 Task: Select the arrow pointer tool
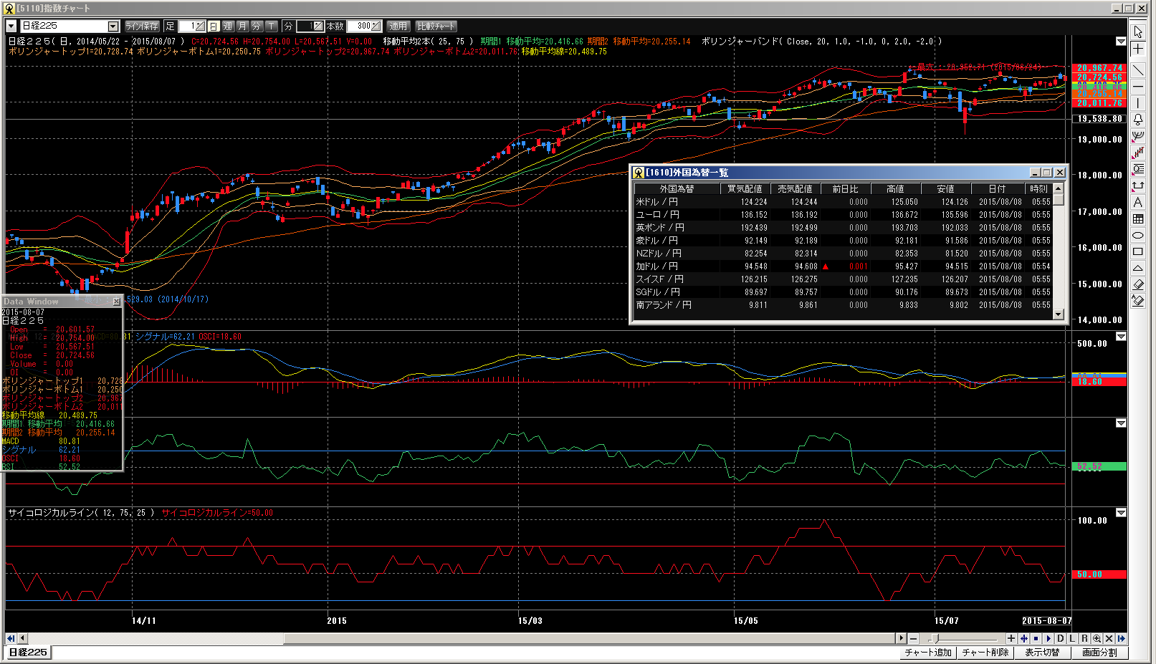1138,32
